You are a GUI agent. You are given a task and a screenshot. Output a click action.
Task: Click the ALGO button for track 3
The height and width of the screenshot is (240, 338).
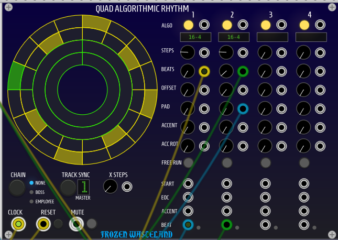266,25
